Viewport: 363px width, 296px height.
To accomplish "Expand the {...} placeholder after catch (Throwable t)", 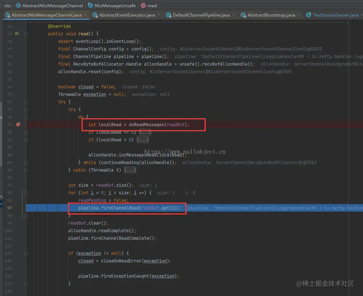I will [130, 170].
